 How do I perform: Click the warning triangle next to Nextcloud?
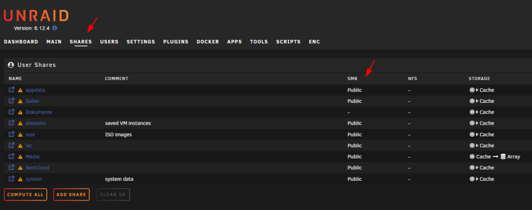[x=20, y=168]
